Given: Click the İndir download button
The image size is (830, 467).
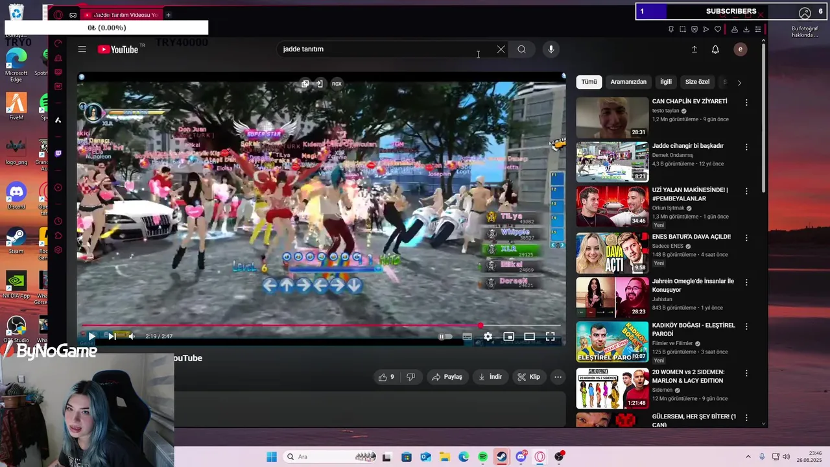Looking at the screenshot, I should (x=490, y=377).
